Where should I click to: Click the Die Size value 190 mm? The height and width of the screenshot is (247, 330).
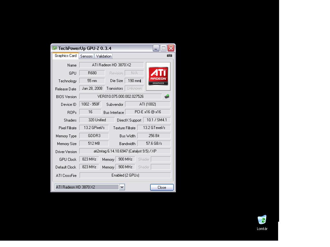click(x=134, y=81)
